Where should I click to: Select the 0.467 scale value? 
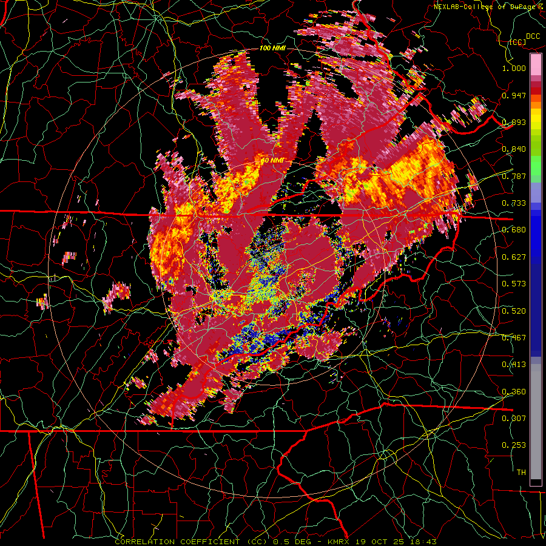(x=514, y=337)
